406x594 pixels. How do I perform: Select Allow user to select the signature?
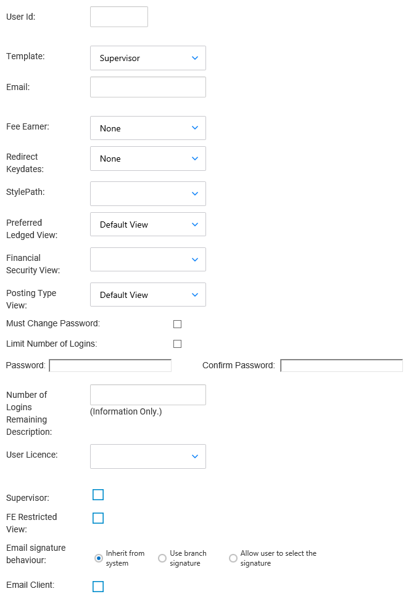point(233,558)
